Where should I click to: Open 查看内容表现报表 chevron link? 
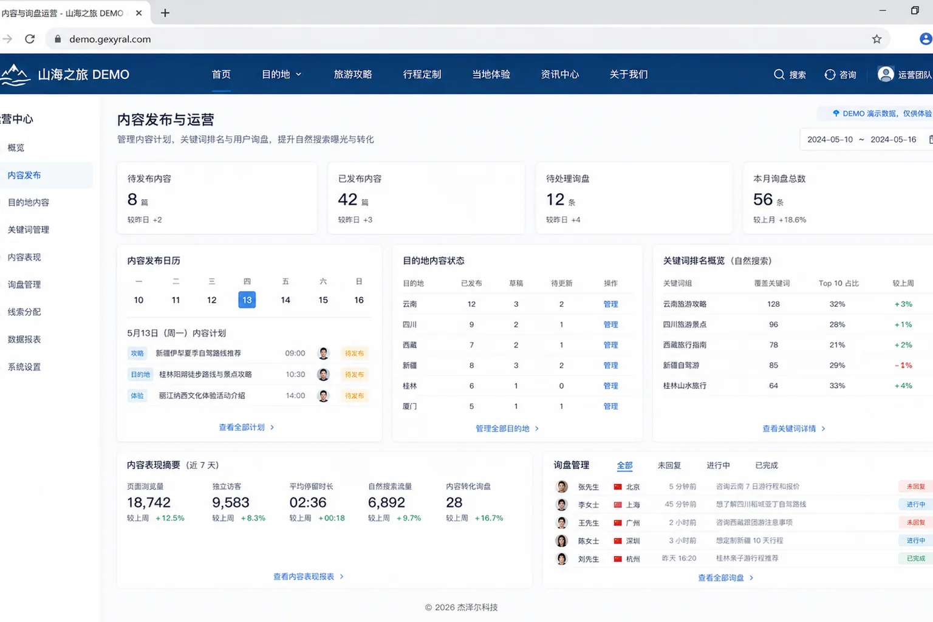pos(309,577)
